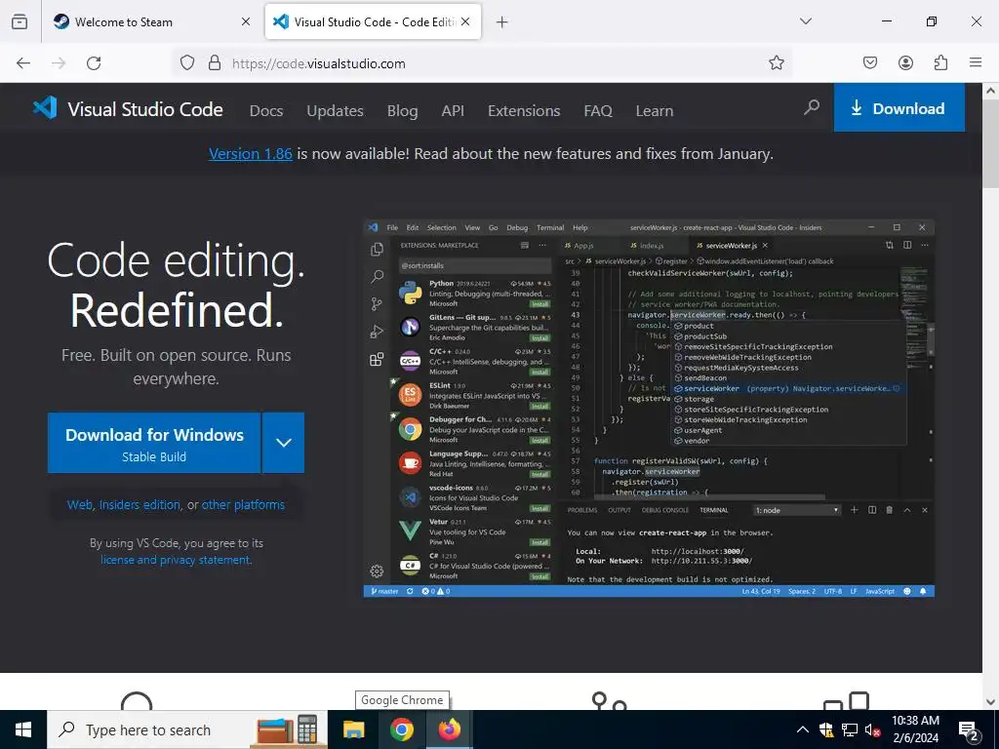The height and width of the screenshot is (749, 999).
Task: Open the FAQ navigation link
Action: tap(598, 111)
